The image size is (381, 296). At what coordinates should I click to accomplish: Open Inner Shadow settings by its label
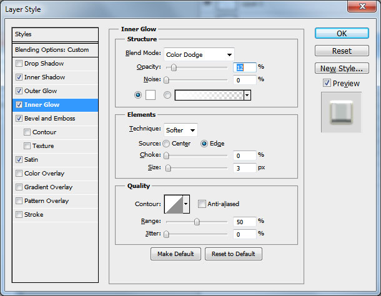pyautogui.click(x=45, y=77)
